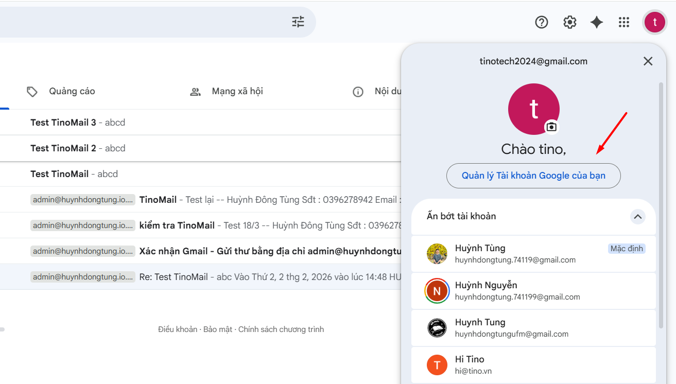
Task: Click the Chào tino, greeting
Action: coord(533,149)
